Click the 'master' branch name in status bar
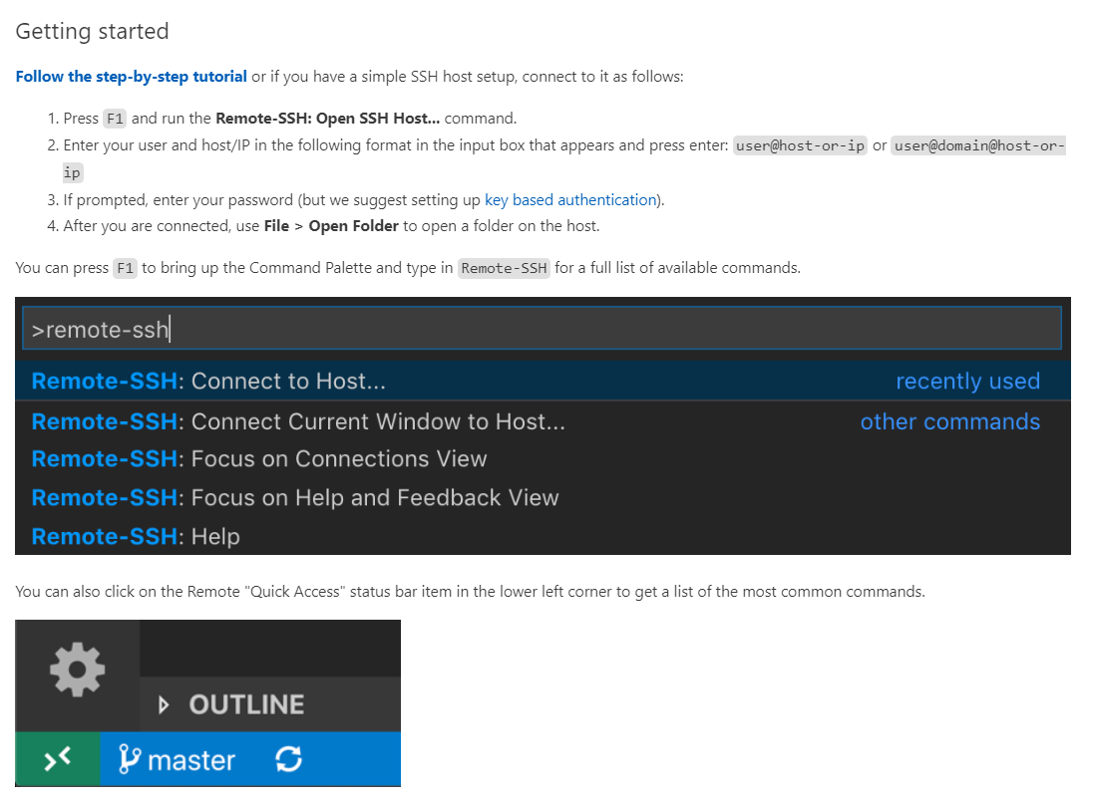The width and height of the screenshot is (1093, 806). tap(191, 761)
